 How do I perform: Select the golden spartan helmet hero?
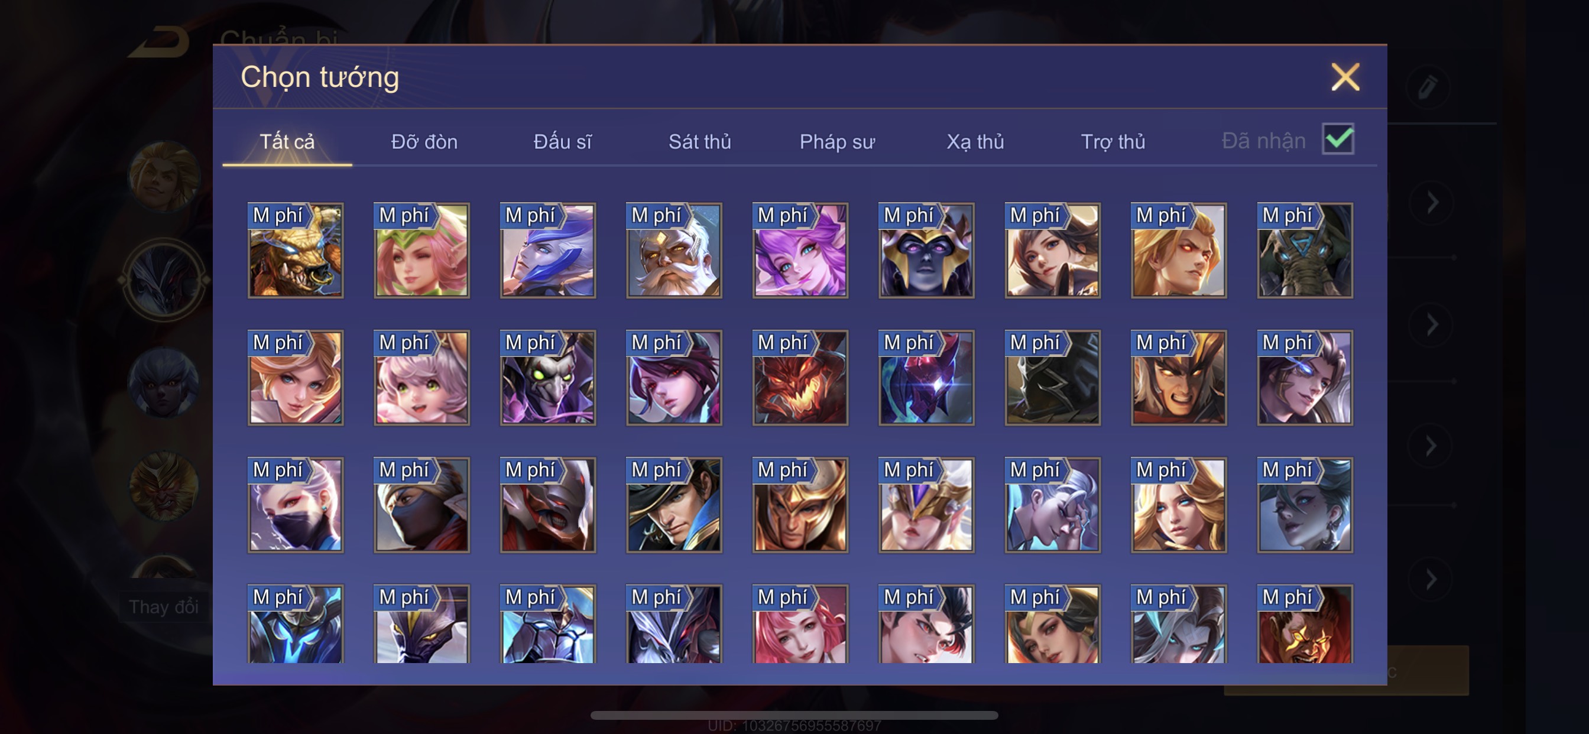pyautogui.click(x=800, y=505)
